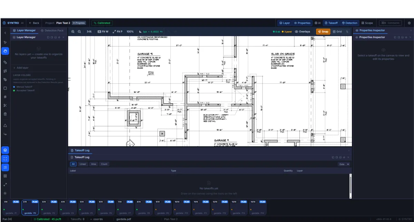Close the Layer Manager panel
Image resolution: width=414 pixels, height=222 pixels.
tap(63, 37)
